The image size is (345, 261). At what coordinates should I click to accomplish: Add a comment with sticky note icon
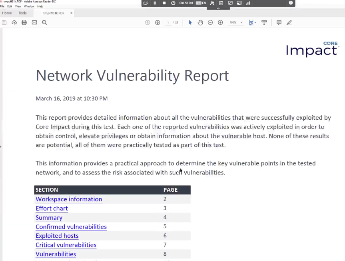pyautogui.click(x=279, y=22)
